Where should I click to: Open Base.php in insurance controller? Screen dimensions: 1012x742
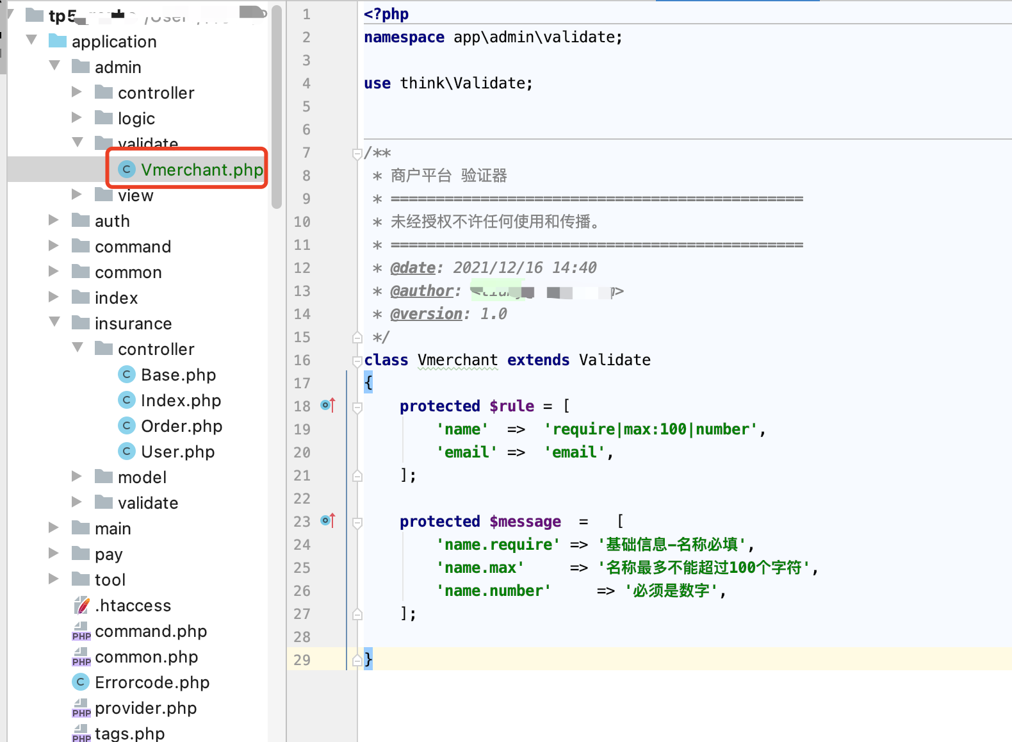(x=178, y=375)
